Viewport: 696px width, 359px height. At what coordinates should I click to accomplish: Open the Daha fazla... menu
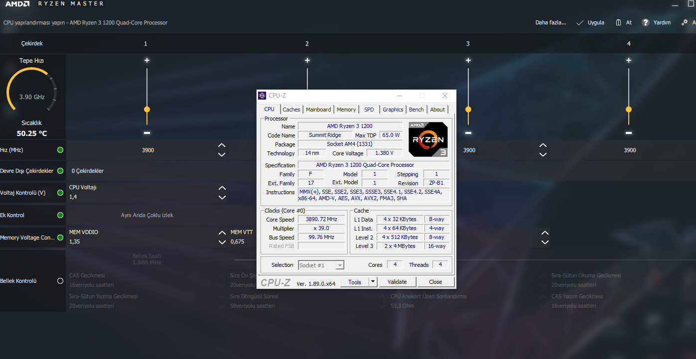pyautogui.click(x=551, y=22)
